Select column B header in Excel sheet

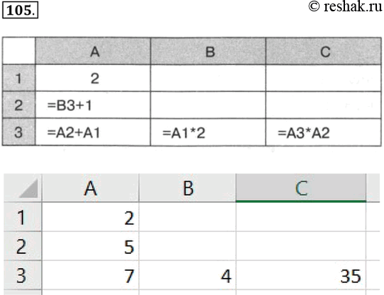point(188,188)
